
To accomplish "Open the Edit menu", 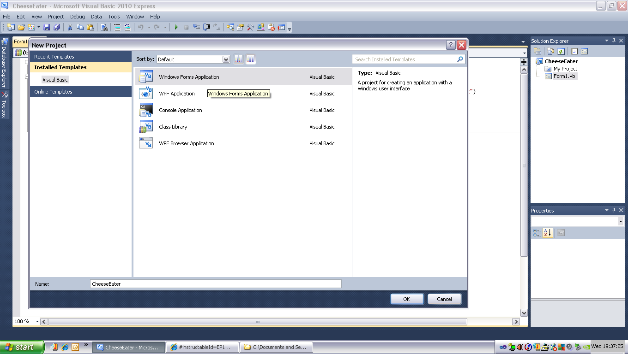I will coord(21,17).
